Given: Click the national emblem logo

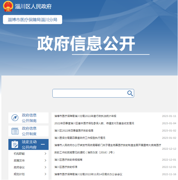Looking at the screenshot, I should pos(8,6).
